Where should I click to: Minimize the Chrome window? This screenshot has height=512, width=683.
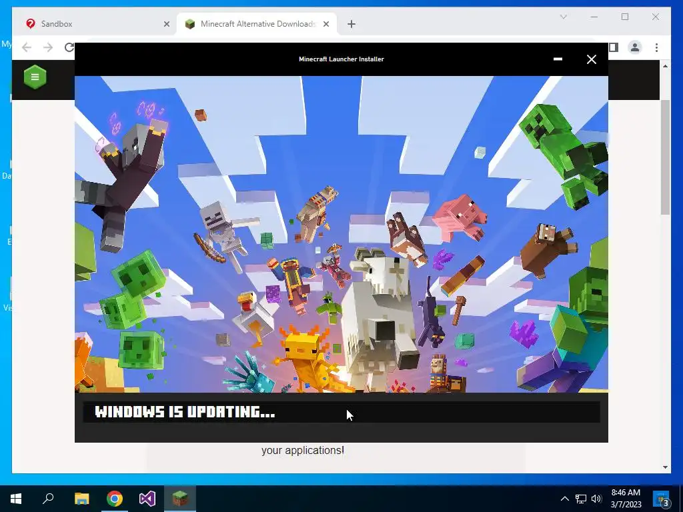[594, 17]
